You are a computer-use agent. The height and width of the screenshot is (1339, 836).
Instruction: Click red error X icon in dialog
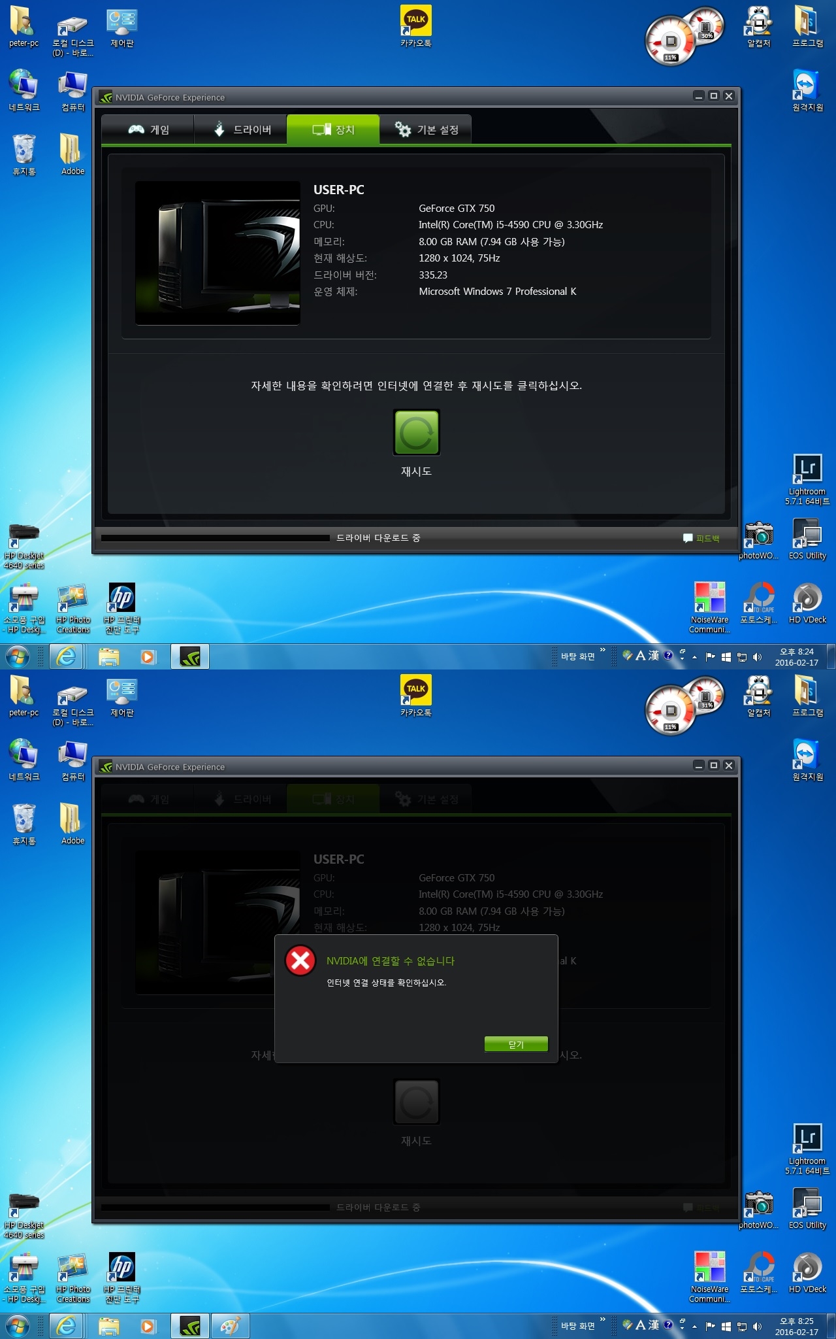(300, 960)
